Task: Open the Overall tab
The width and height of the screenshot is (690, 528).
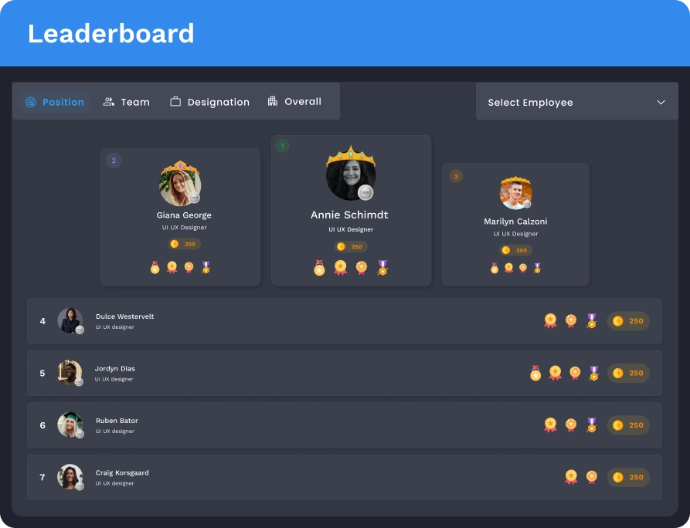Action: click(295, 101)
